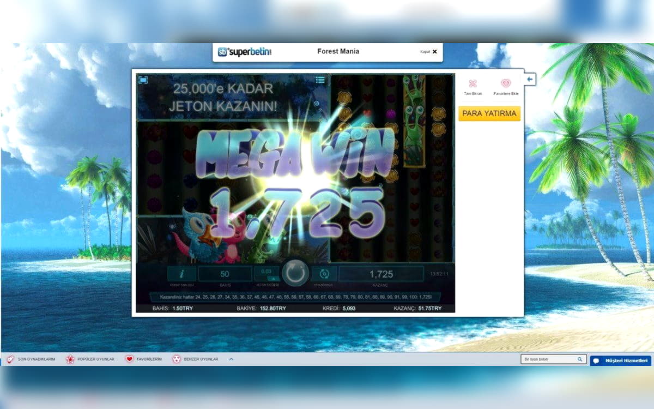Open BENZER OYUNLAR tab
Viewport: 654px width, 409px height.
point(196,359)
